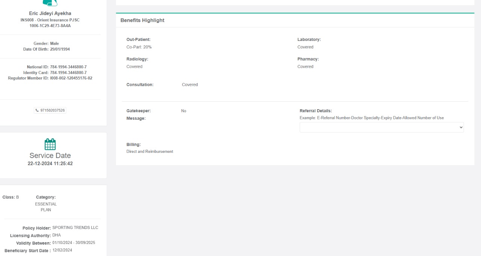Screen dimensions: 481x256
Task: Click the Radiology benefit label
Action: click(137, 59)
